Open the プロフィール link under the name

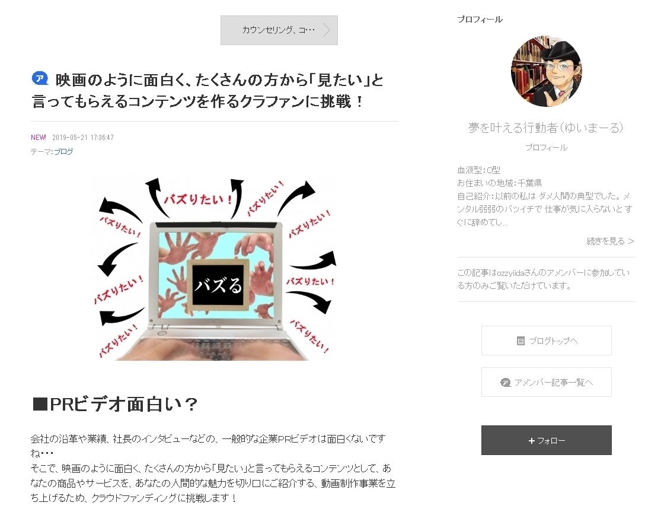[547, 148]
